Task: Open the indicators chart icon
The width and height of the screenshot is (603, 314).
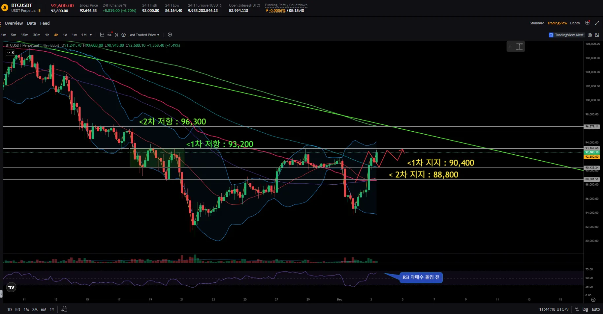Action: (x=102, y=35)
